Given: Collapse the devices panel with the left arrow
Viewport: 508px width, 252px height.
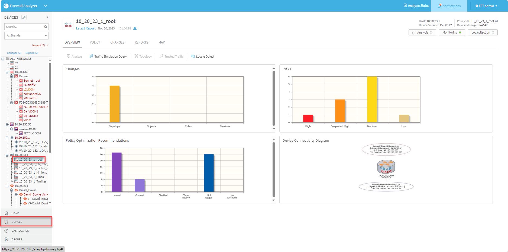Looking at the screenshot, I should (47, 17).
